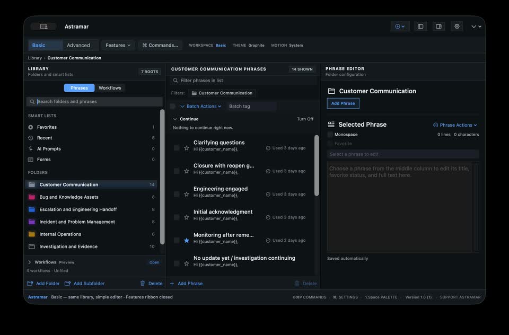This screenshot has height=335, width=509.
Task: Favorite the Closure with reopen phrase star
Action: coord(187,171)
